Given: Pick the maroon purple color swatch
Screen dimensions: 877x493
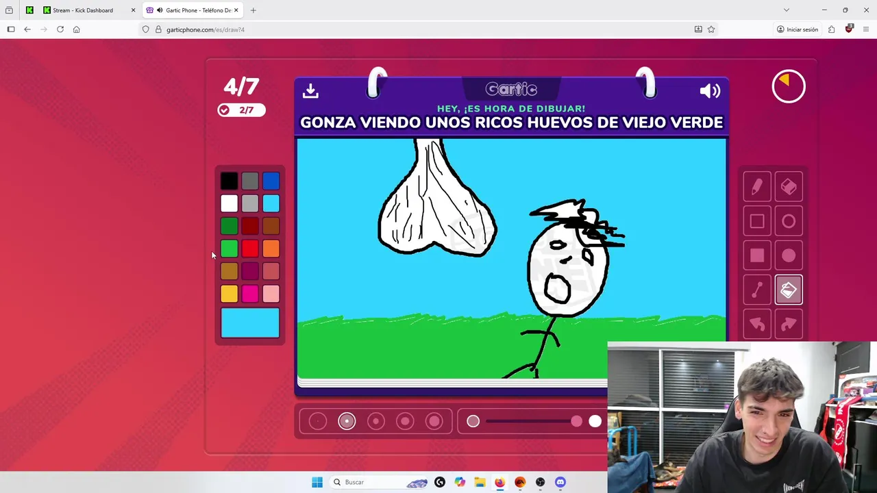Looking at the screenshot, I should click(250, 271).
